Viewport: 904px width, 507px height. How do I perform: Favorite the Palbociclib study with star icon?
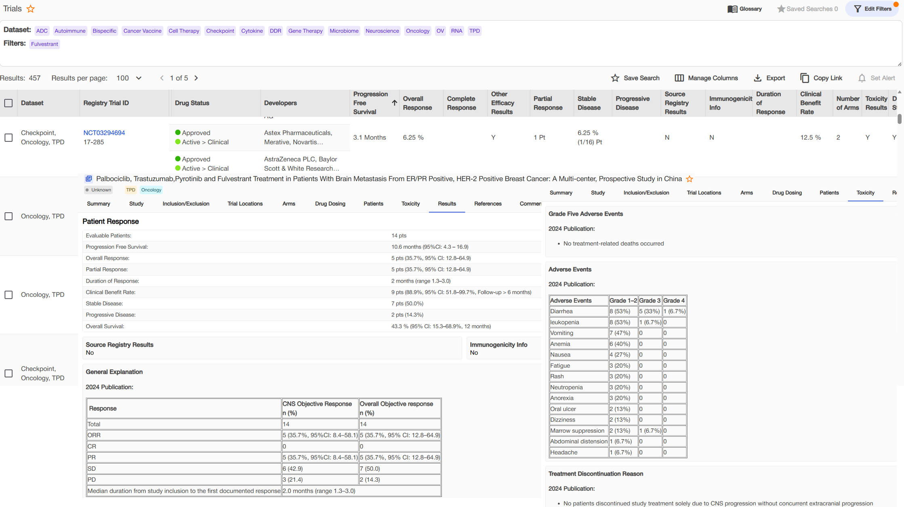click(690, 179)
